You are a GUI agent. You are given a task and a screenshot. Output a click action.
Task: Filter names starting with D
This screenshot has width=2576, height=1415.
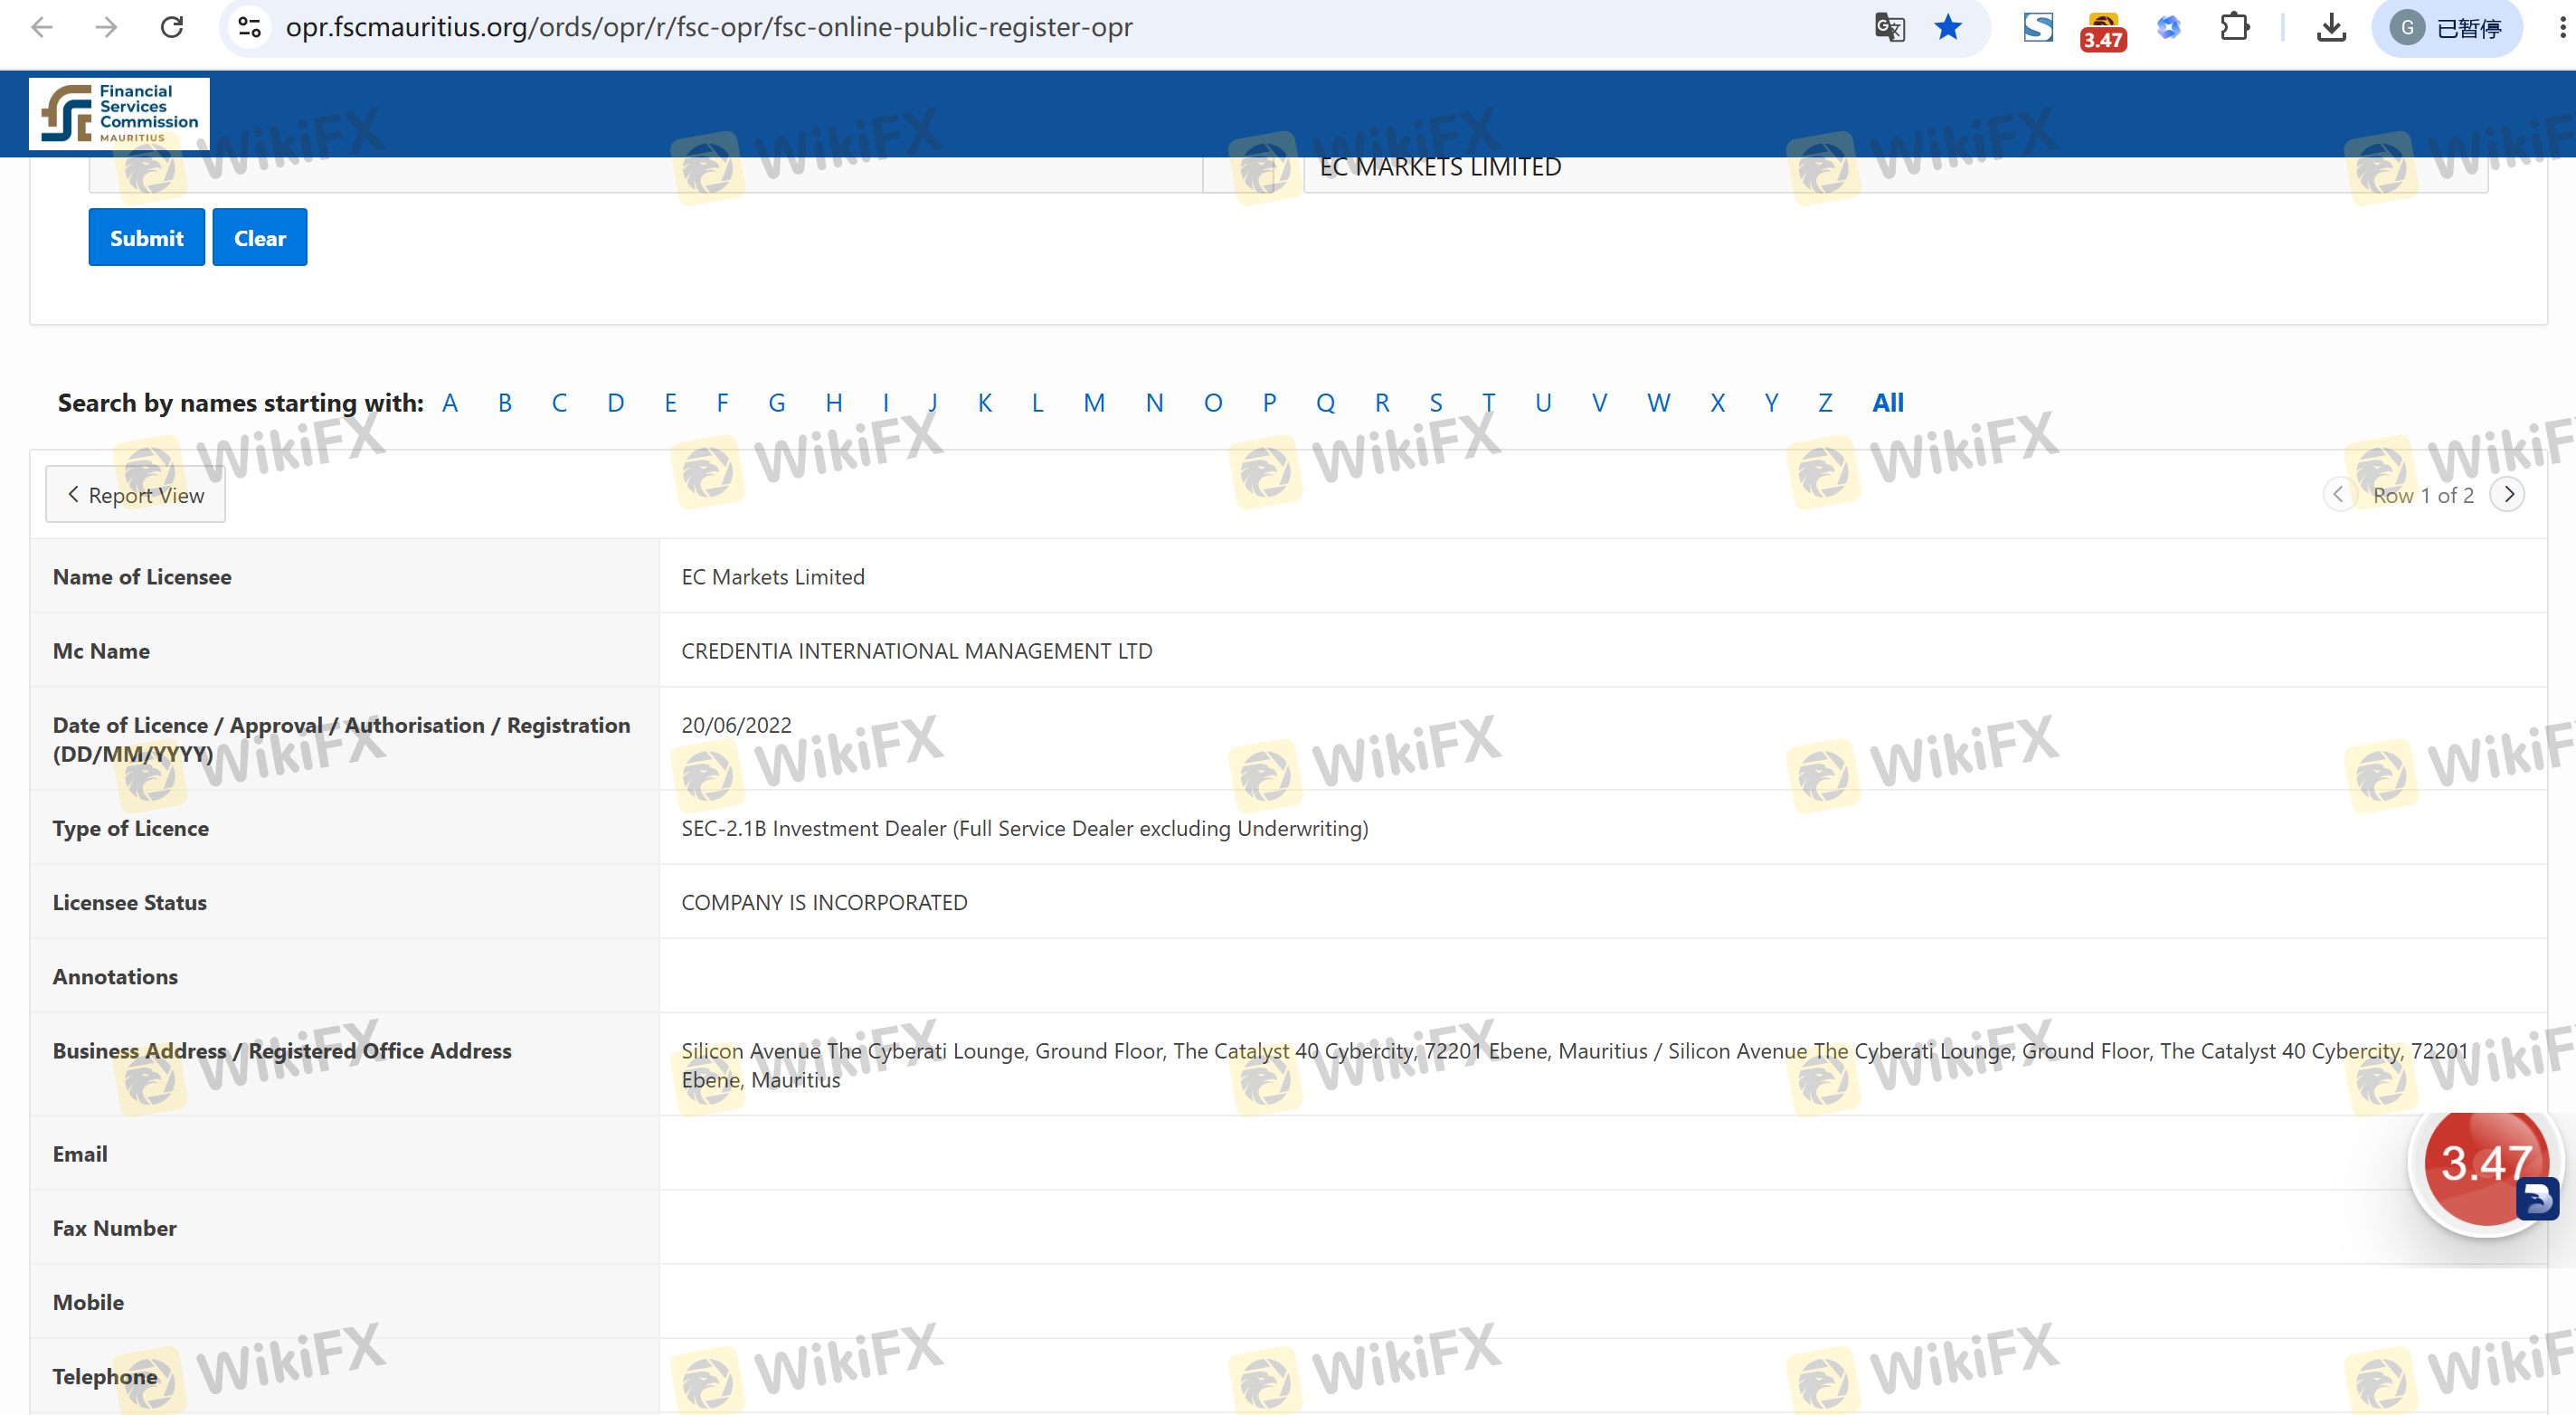(x=616, y=402)
